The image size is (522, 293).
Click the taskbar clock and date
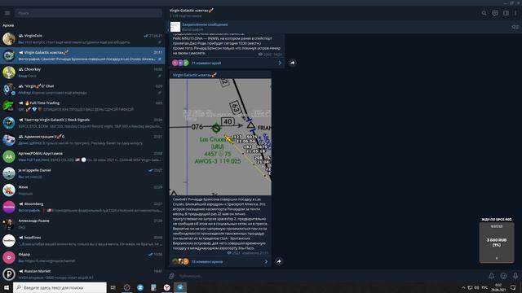(498, 287)
